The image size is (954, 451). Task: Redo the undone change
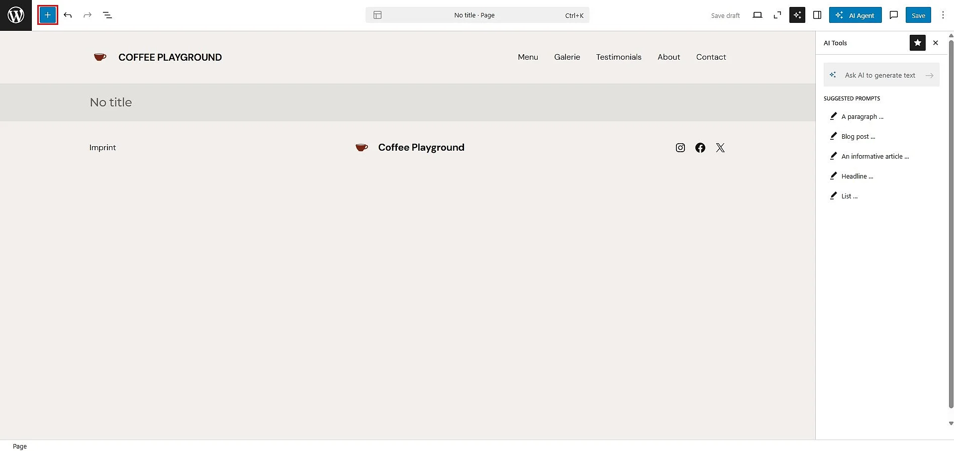coord(88,15)
